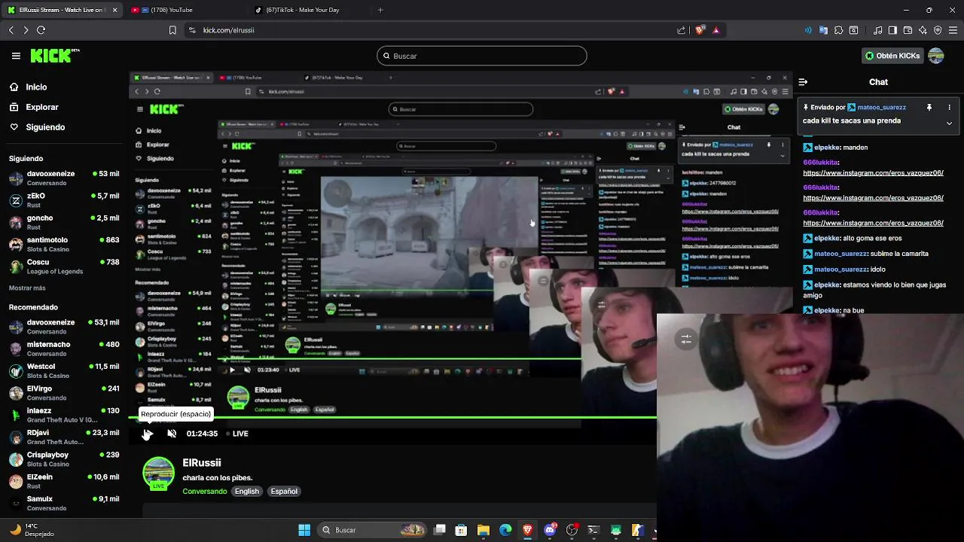Viewport: 964px width, 542px height.
Task: Open the Kick hamburger menu
Action: pyautogui.click(x=16, y=56)
